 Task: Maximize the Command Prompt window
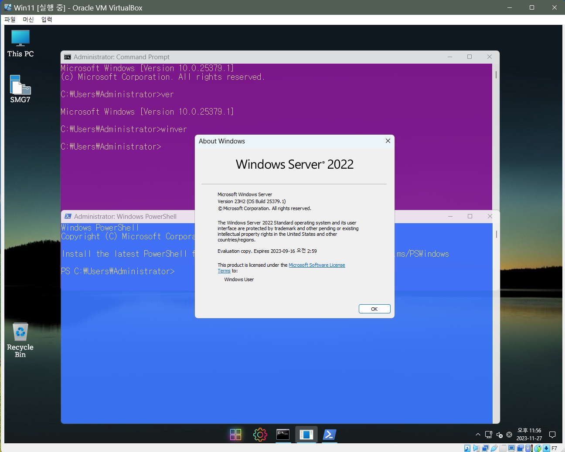tap(470, 57)
